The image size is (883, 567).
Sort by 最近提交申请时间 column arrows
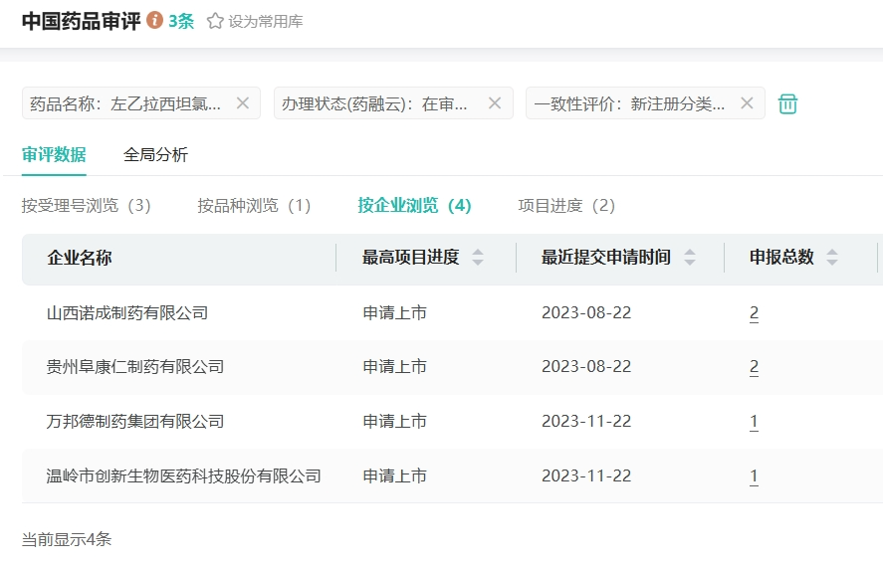[690, 258]
